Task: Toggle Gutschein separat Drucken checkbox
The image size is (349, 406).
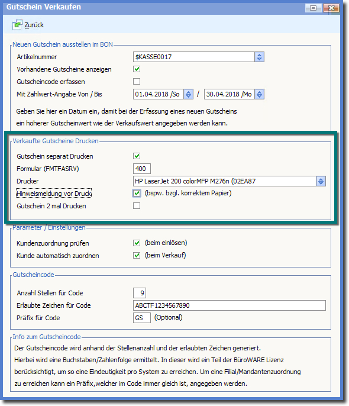Action: (x=137, y=156)
